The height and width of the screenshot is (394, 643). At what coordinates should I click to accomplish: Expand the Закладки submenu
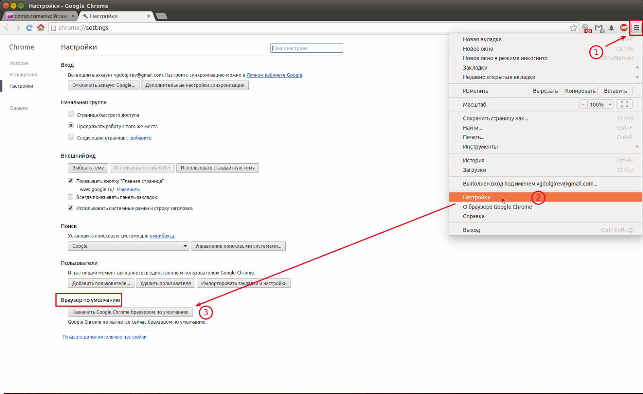545,68
